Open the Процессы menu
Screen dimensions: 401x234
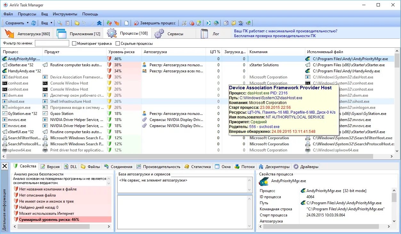(x=27, y=14)
